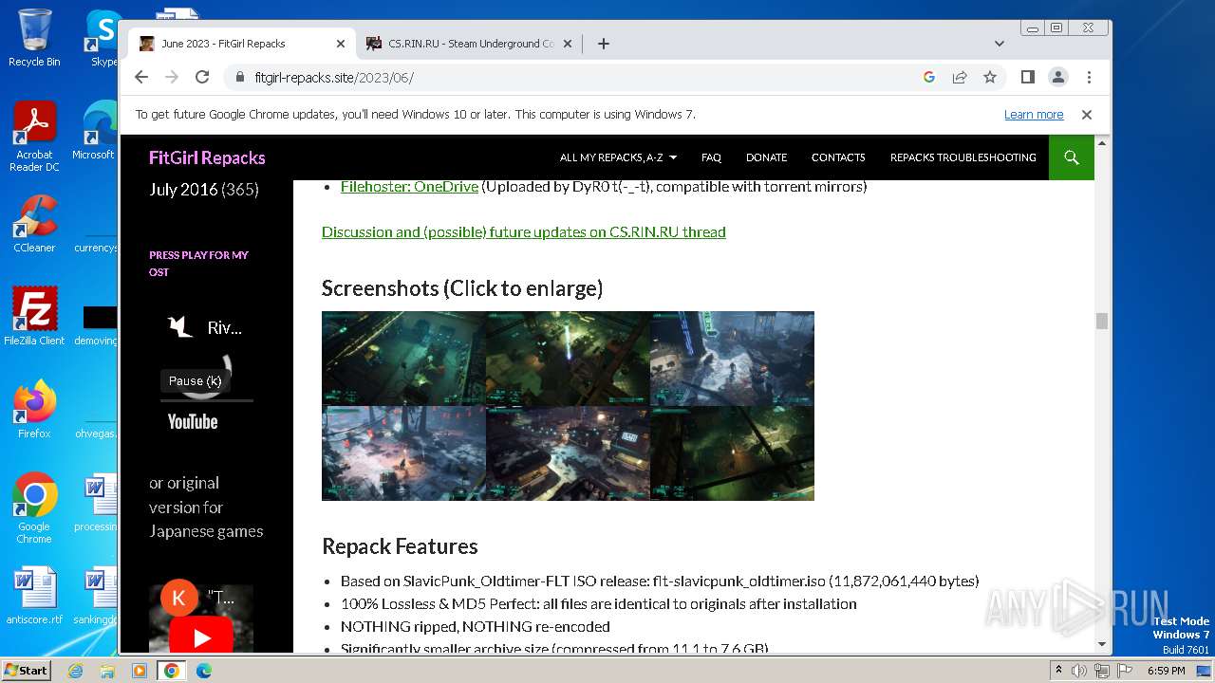Click the FitGirl Repacks site title
The height and width of the screenshot is (683, 1215).
pos(207,158)
